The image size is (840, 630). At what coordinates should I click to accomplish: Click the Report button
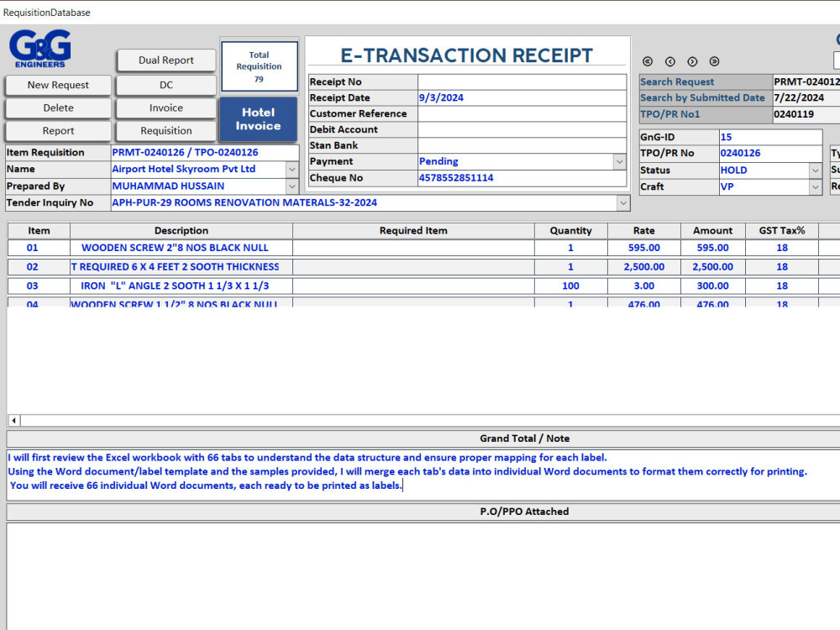[x=59, y=131]
